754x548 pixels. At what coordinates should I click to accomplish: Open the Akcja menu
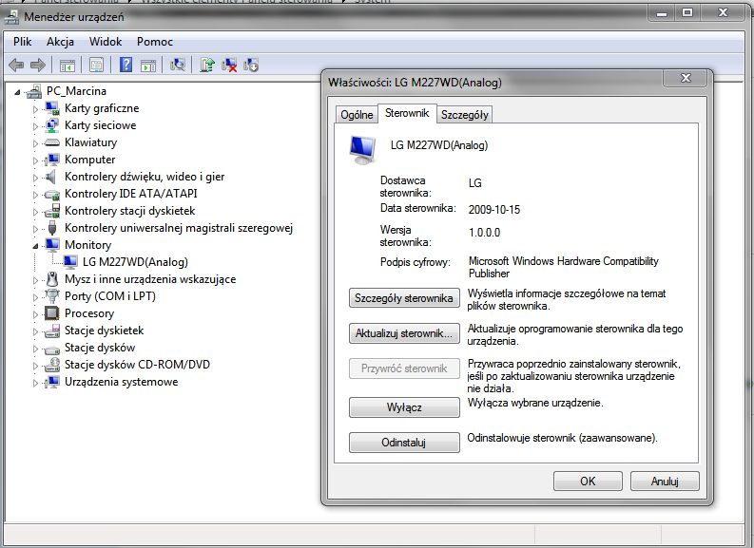(x=60, y=42)
